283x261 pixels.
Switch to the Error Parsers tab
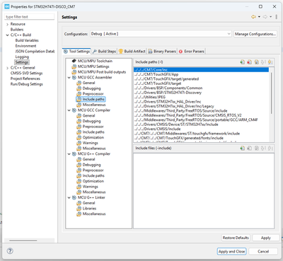[192, 51]
